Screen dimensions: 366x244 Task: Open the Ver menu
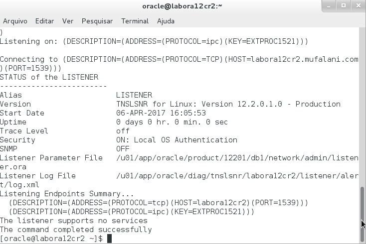point(68,21)
